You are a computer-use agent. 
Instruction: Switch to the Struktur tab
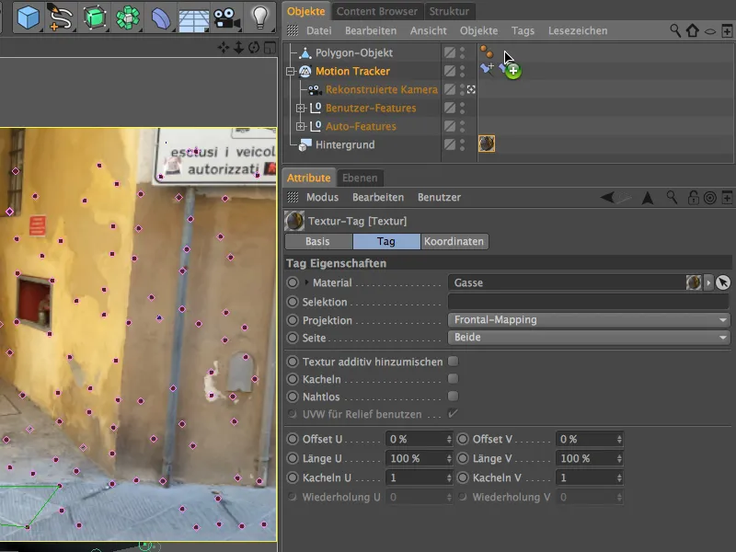click(449, 11)
